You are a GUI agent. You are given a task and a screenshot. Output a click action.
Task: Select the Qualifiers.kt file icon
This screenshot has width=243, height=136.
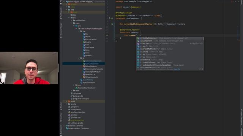tap(84, 74)
